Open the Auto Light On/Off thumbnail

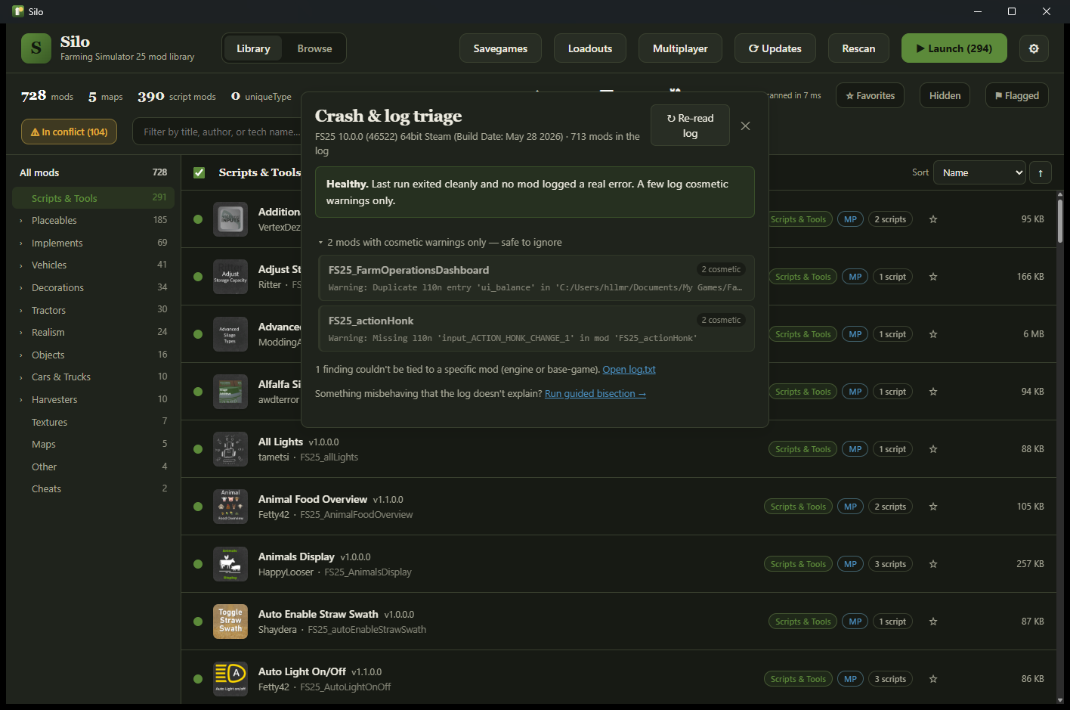coord(230,679)
